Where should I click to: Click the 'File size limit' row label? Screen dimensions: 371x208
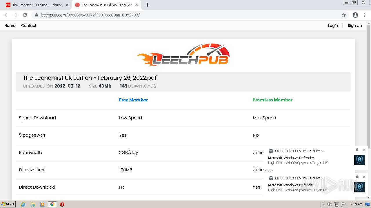[32, 170]
